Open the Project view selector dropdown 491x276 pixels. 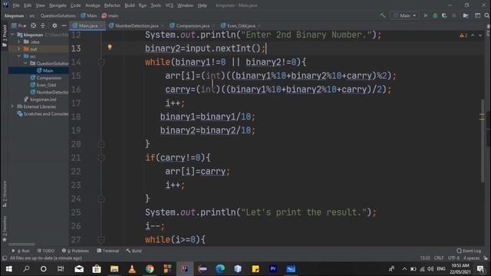18,25
